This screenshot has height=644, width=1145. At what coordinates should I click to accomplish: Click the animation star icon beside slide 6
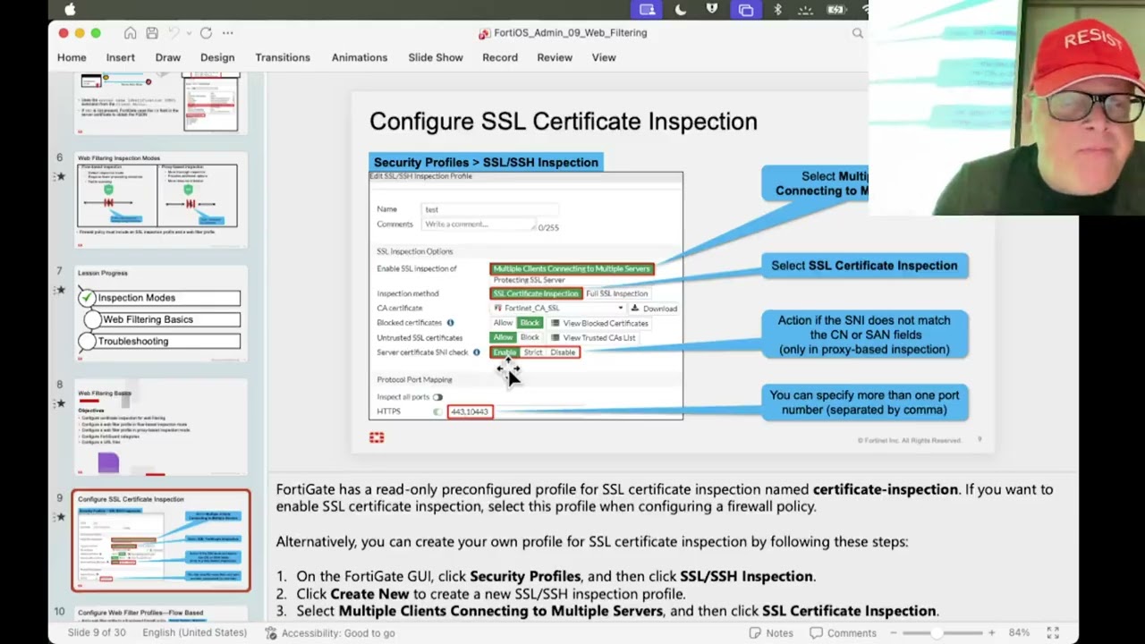tap(61, 176)
